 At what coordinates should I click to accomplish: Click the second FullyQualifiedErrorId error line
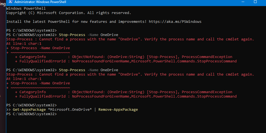126,96
